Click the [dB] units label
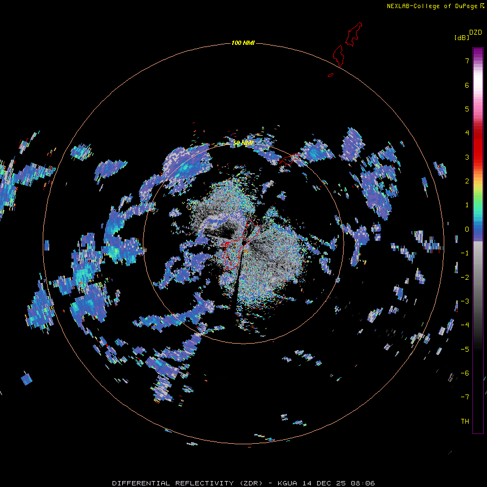The height and width of the screenshot is (487, 487). coord(462,37)
